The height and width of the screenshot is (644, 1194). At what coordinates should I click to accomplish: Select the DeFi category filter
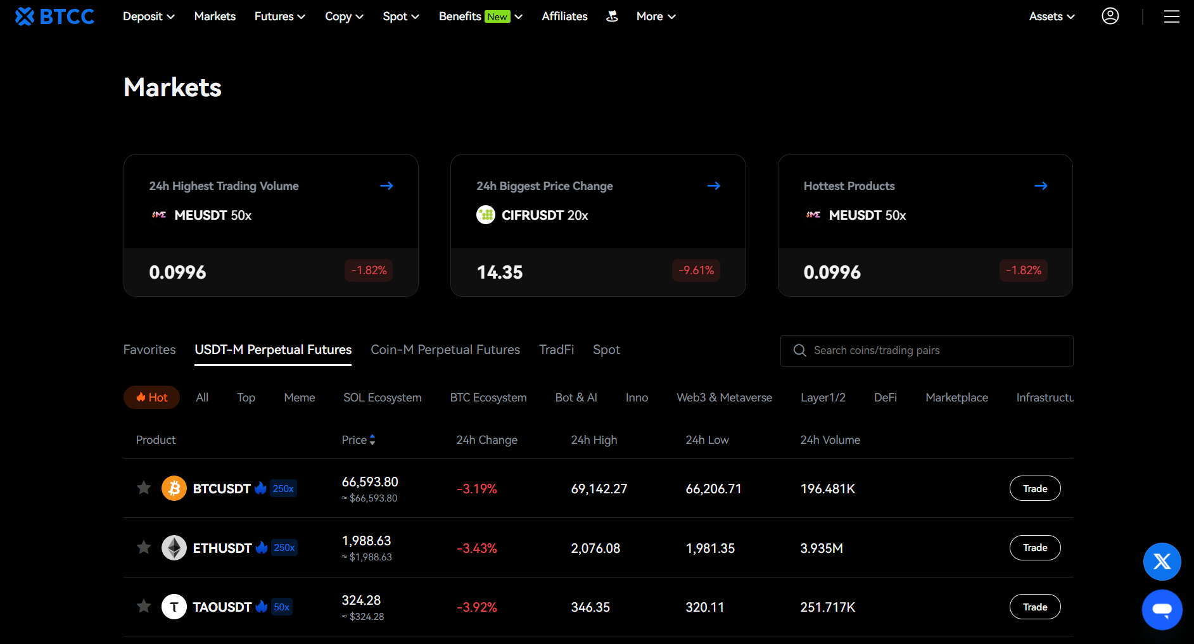[886, 398]
